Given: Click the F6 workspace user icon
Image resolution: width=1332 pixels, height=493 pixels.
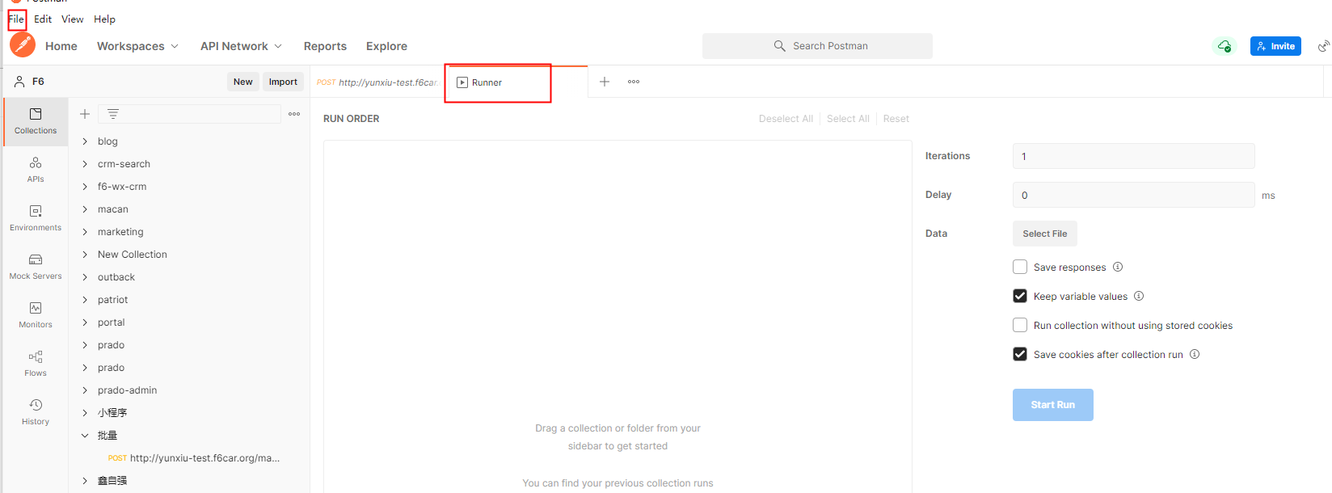Looking at the screenshot, I should 19,82.
